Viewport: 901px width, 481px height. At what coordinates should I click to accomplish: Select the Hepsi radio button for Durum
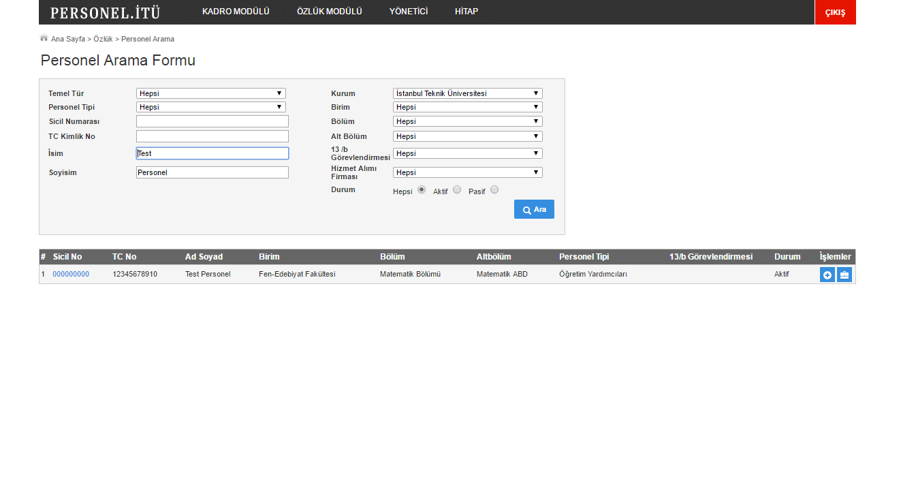click(422, 190)
